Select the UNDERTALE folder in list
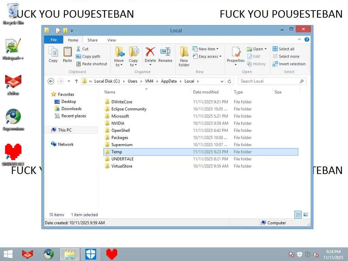This screenshot has width=348, height=261. click(x=201, y=159)
